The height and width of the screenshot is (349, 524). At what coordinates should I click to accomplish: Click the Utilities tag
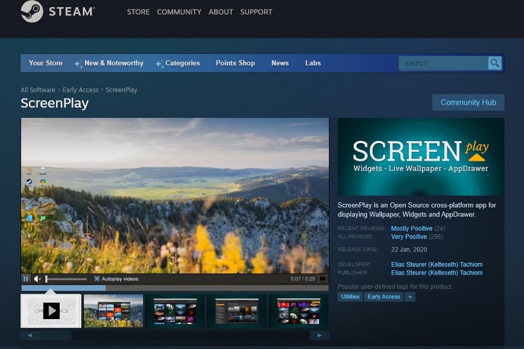tap(350, 297)
